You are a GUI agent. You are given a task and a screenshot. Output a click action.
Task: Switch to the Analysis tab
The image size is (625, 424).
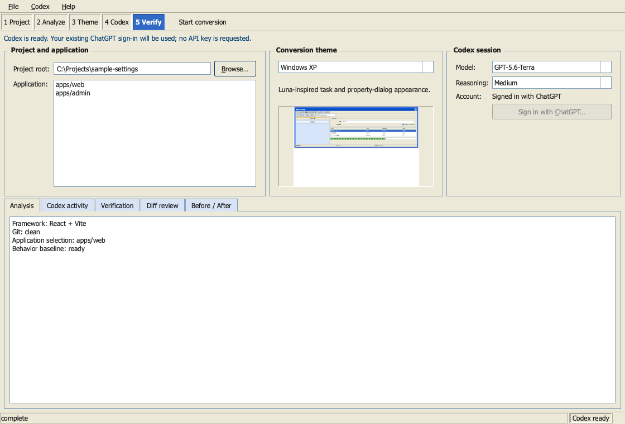click(22, 206)
